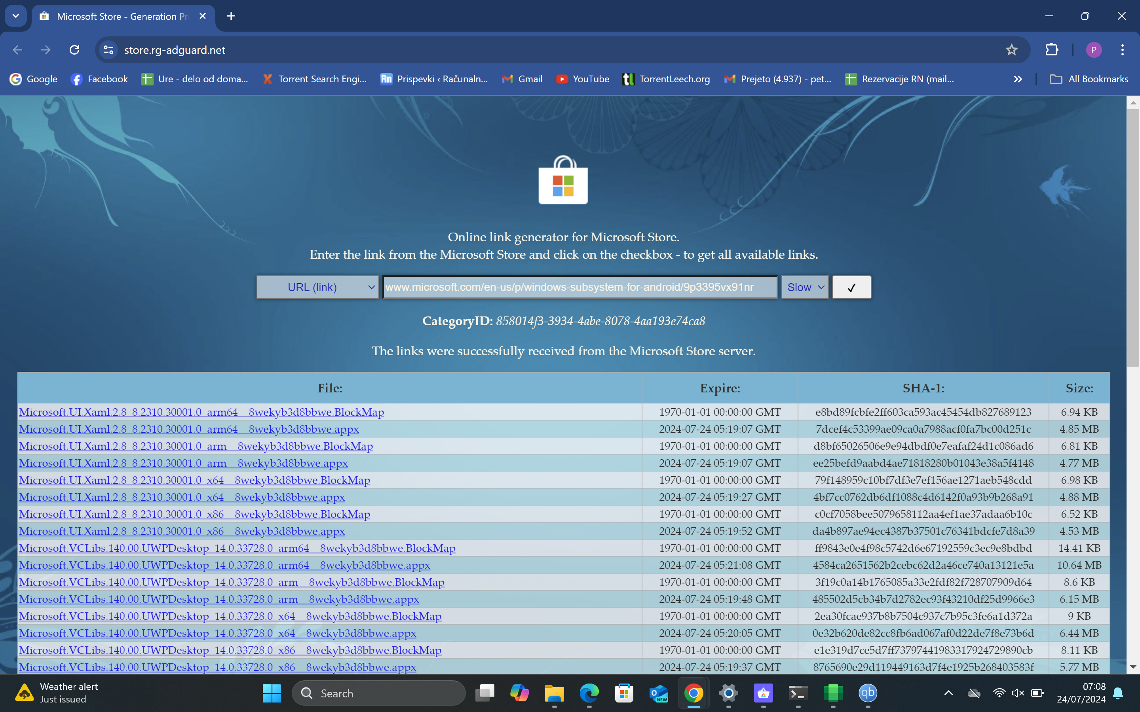This screenshot has width=1140, height=712.
Task: Open the Google bookmark
Action: click(33, 79)
